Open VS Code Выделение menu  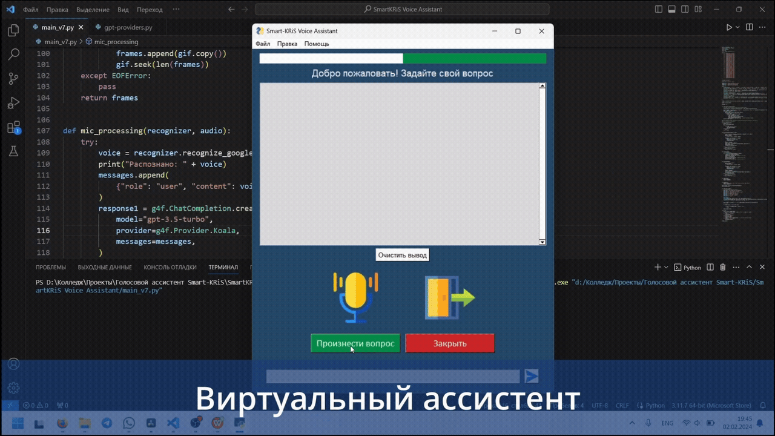(x=93, y=9)
